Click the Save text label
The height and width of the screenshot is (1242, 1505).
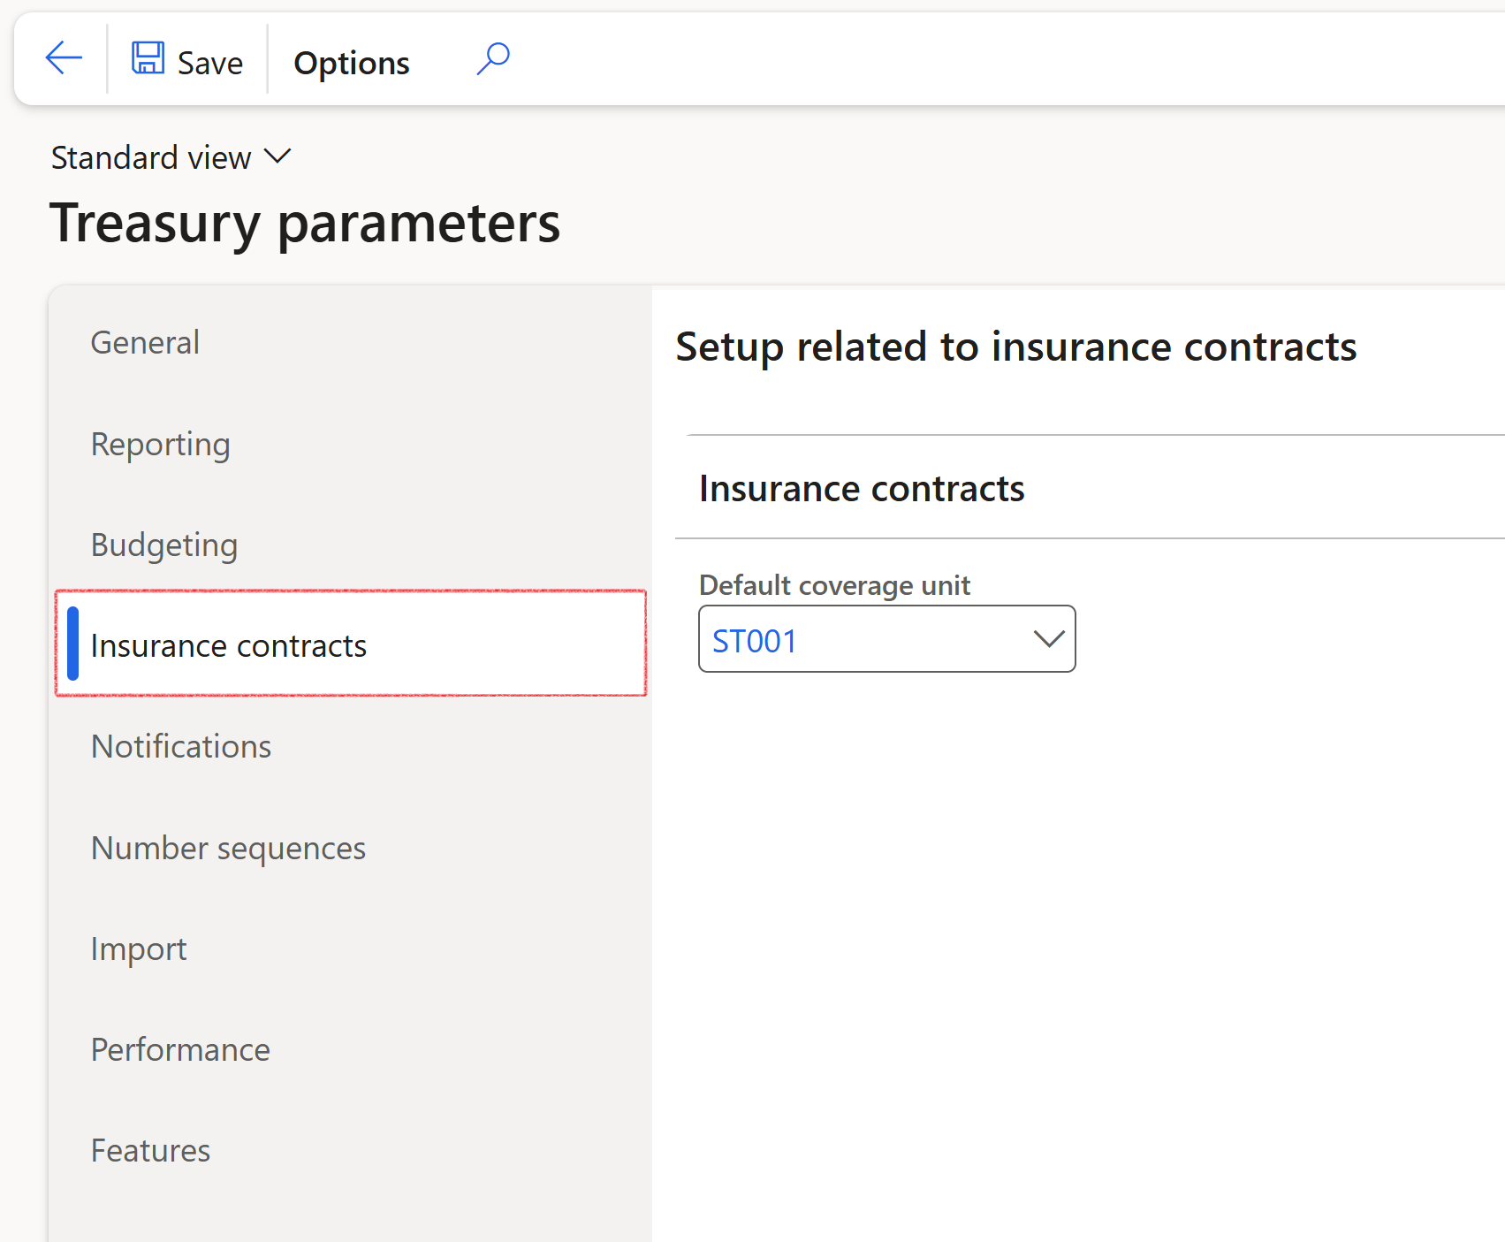209,63
